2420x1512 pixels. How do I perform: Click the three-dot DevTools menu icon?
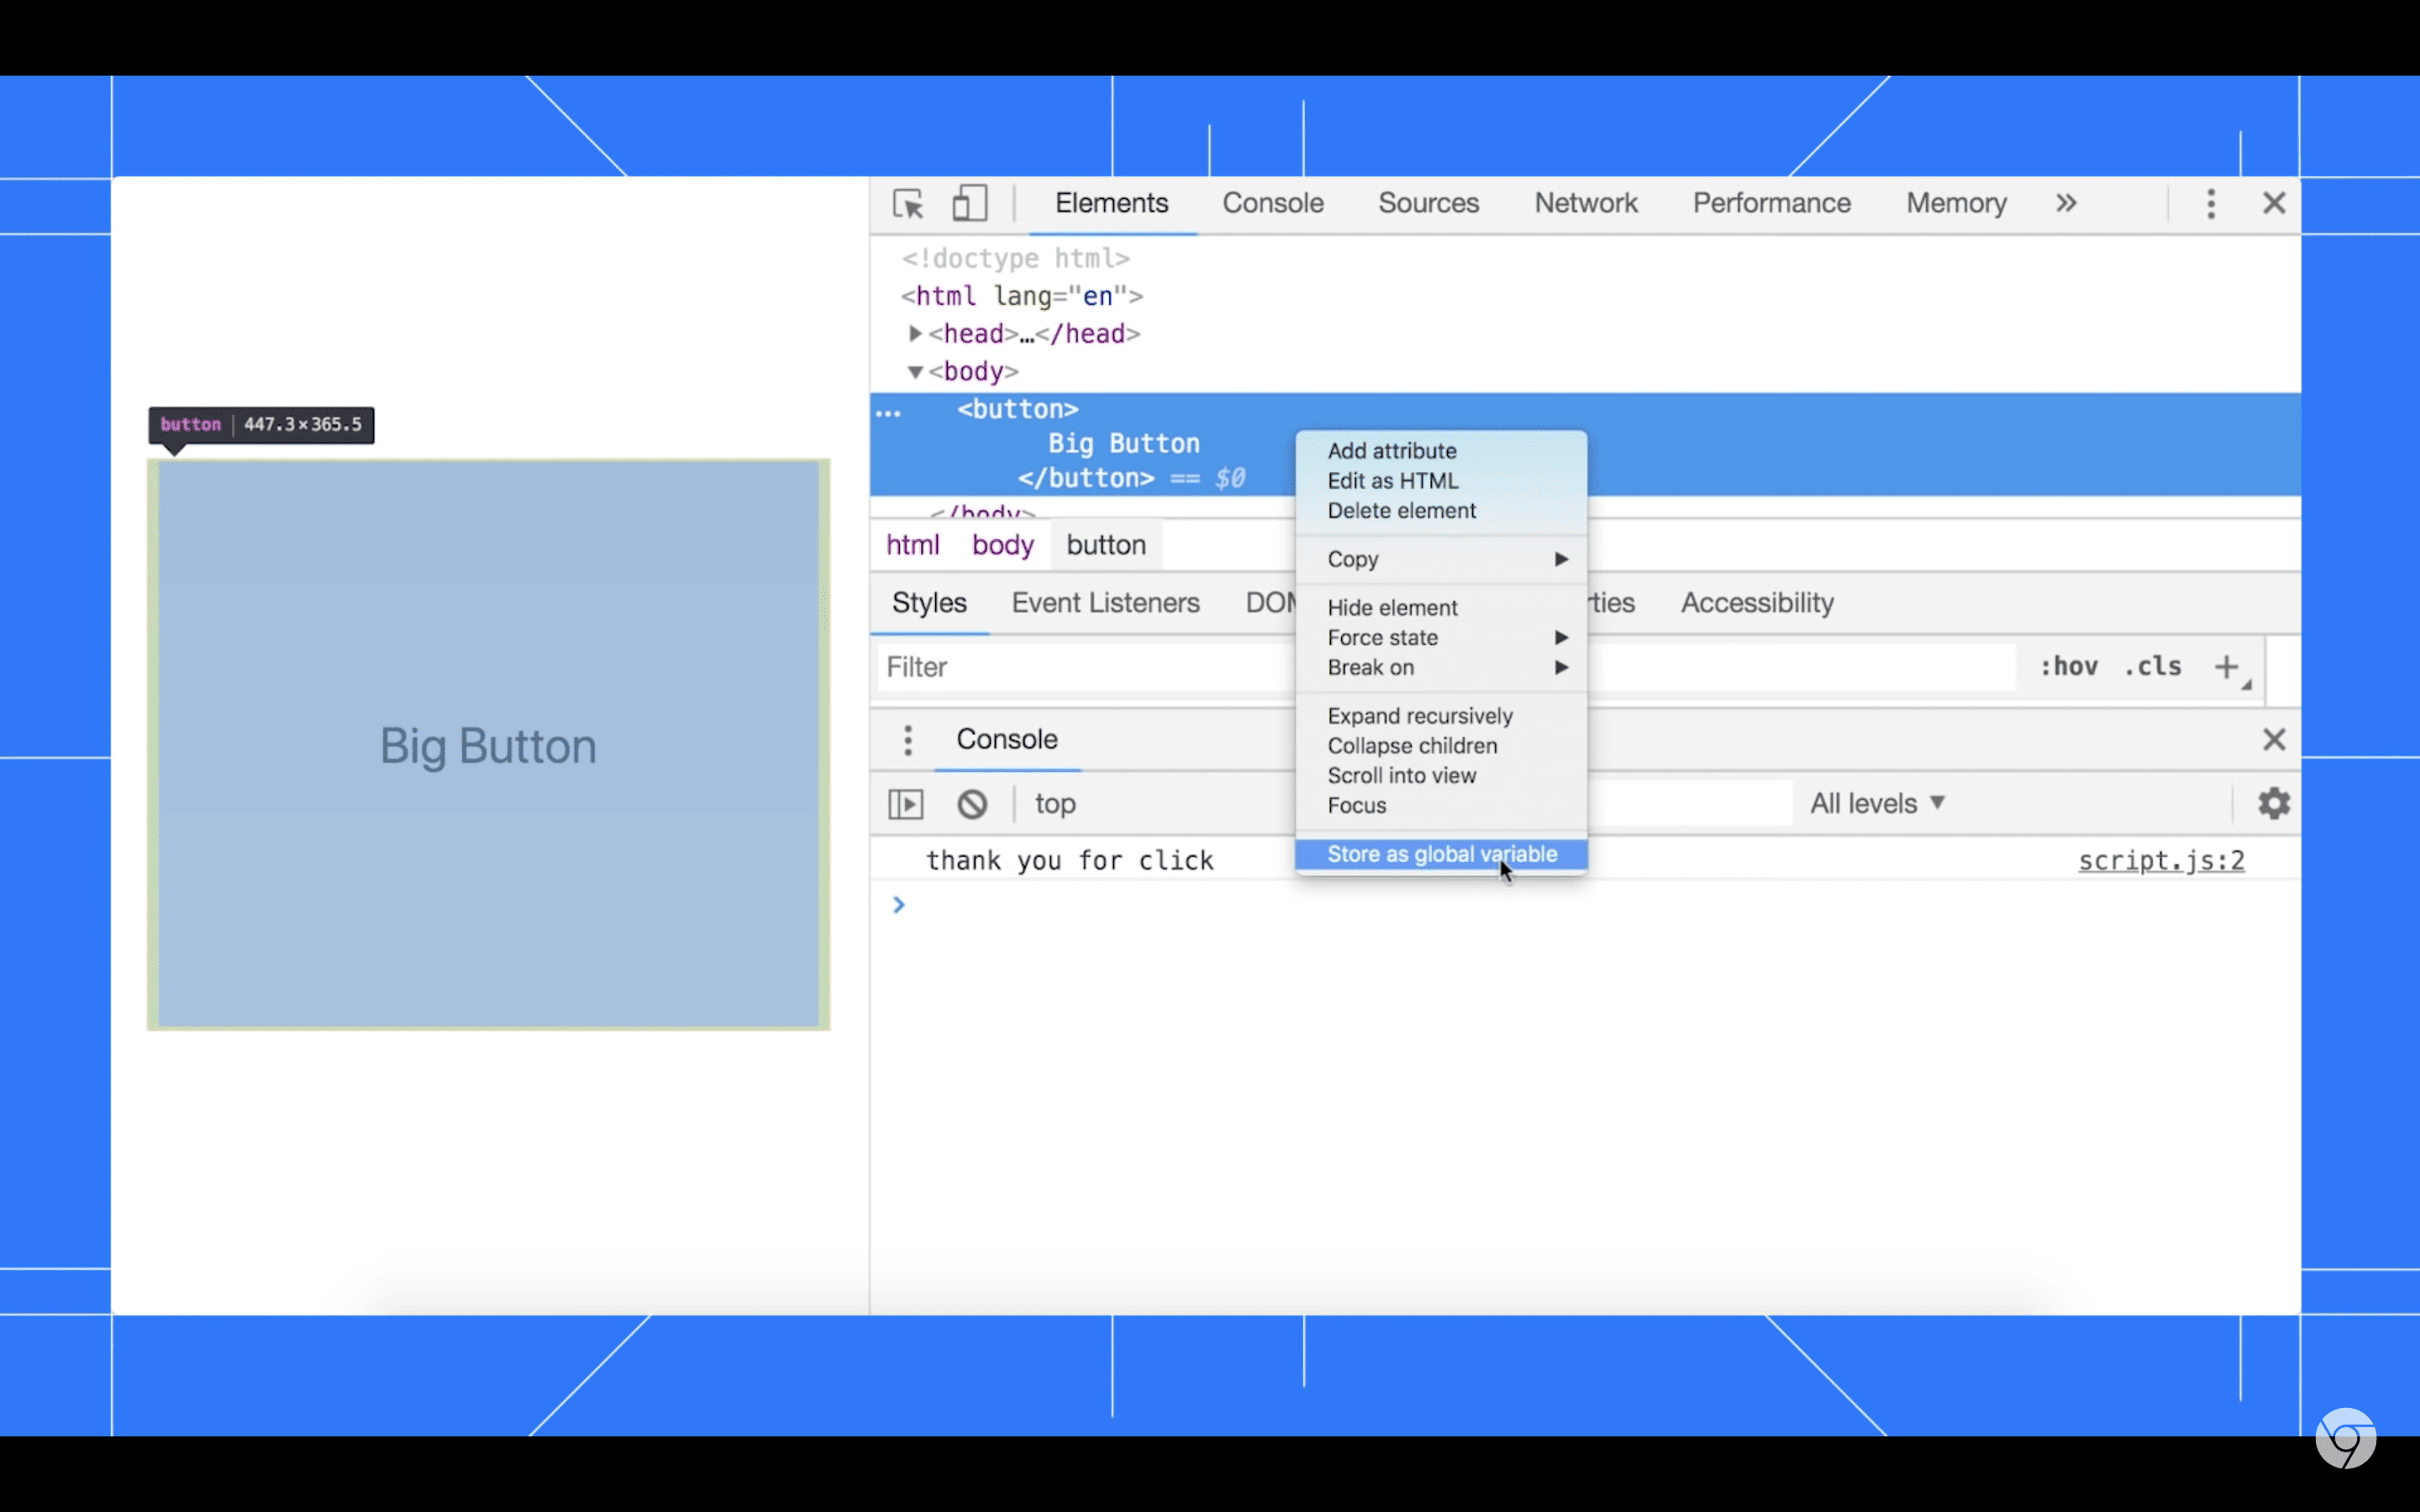2211,204
